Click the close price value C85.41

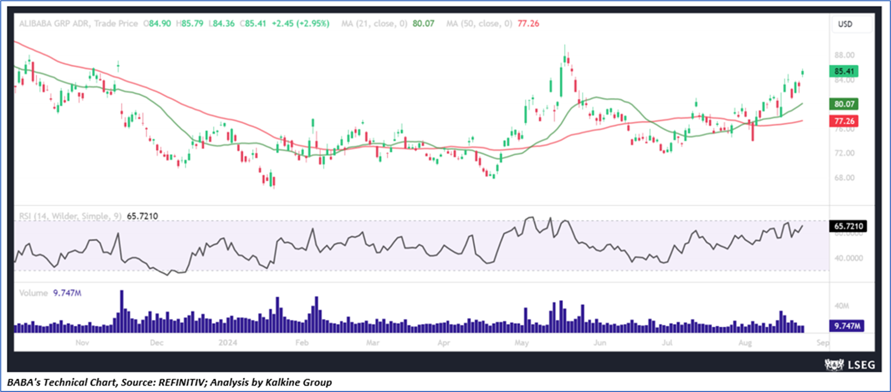click(253, 23)
